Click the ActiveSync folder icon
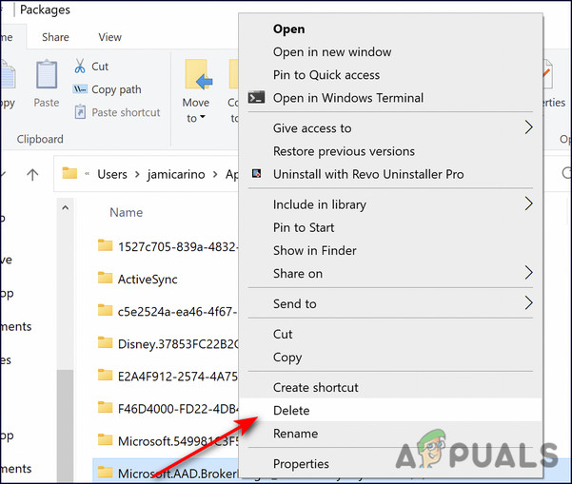 (105, 278)
